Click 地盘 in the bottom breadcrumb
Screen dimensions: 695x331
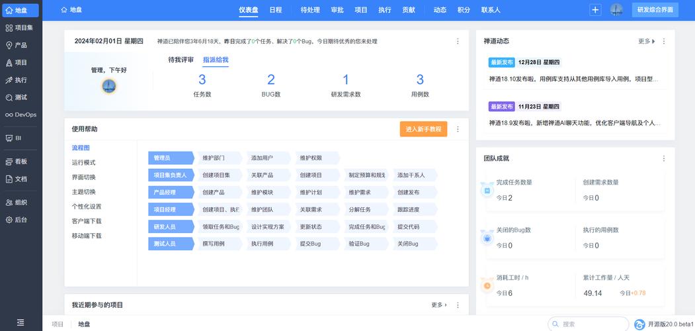84,324
